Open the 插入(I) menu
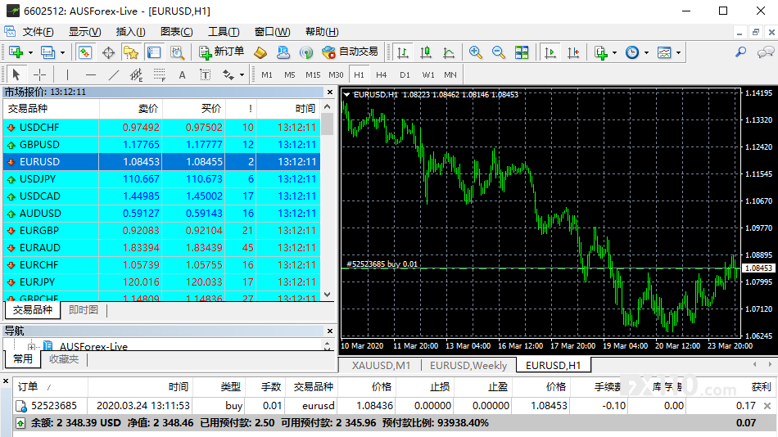The image size is (778, 437). pyautogui.click(x=130, y=32)
